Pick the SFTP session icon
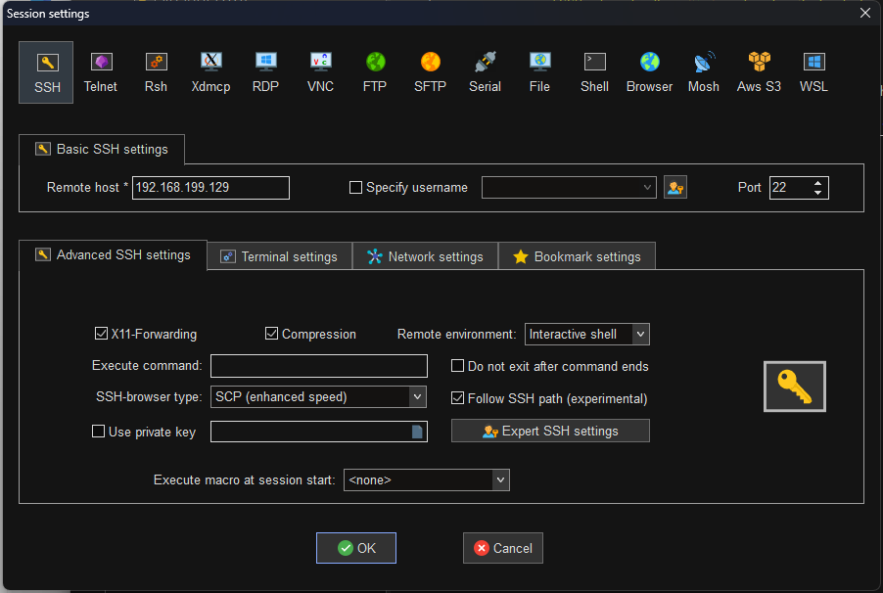Viewport: 883px width, 593px height. [x=430, y=72]
